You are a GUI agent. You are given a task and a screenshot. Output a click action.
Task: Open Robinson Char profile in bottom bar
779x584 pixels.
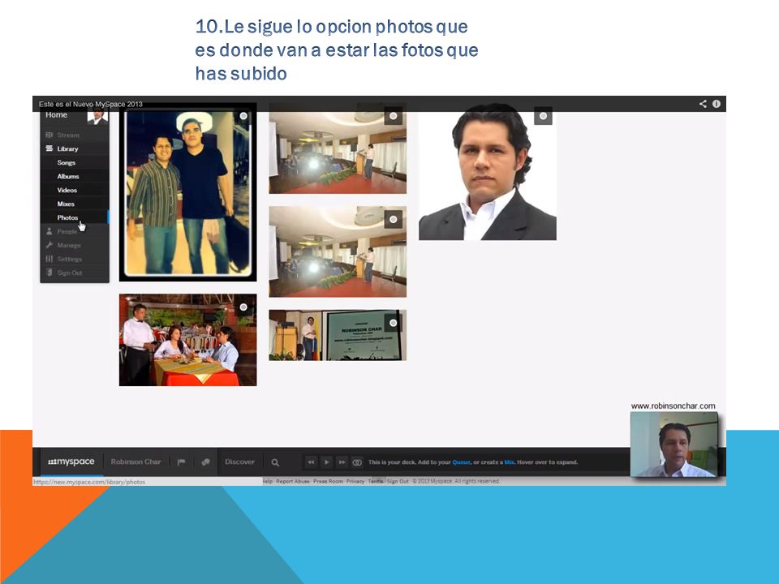(x=136, y=462)
